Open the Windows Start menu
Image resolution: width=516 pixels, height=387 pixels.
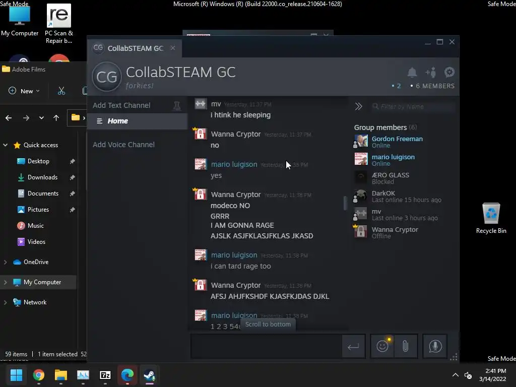tap(16, 375)
